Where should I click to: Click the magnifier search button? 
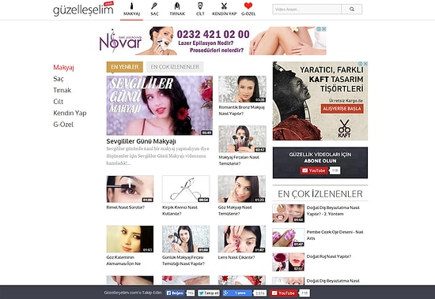click(x=351, y=9)
